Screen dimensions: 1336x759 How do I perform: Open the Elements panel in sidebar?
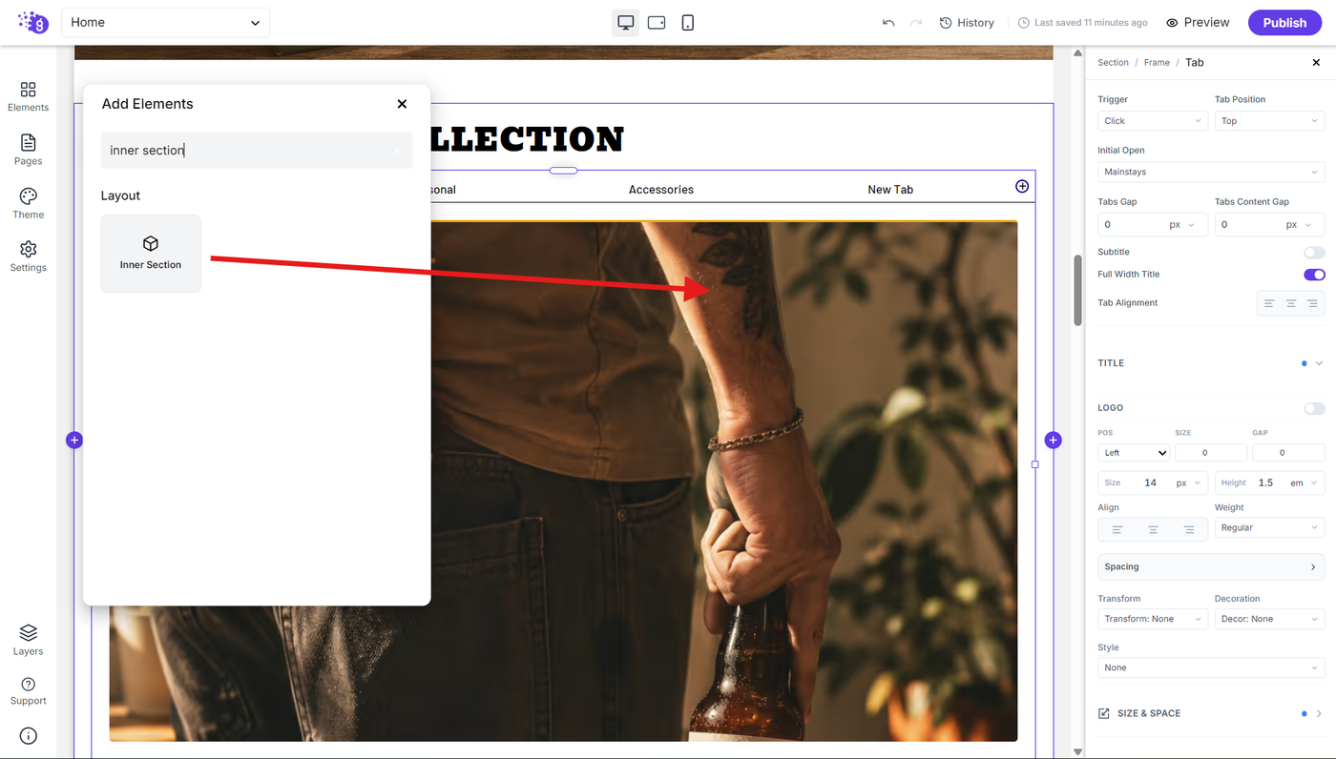[x=28, y=96]
